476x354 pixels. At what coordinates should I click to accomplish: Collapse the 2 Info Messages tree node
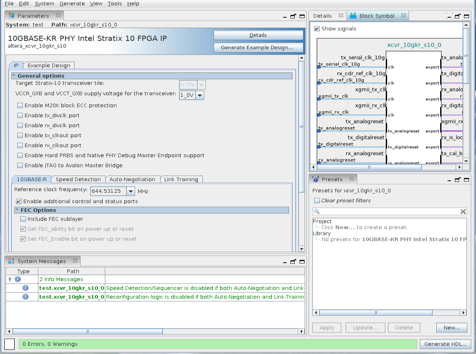[x=10, y=279]
